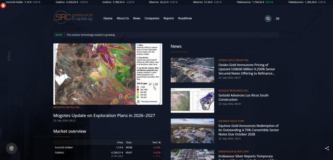The image size is (333, 160).
Task: Click the Gold/oz 3.780,94 € ticker entry
Action: pos(118,2)
